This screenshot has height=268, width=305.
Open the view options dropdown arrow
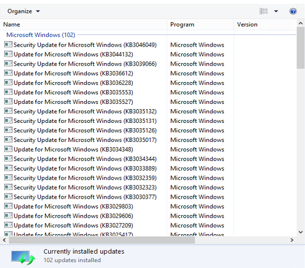click(276, 11)
